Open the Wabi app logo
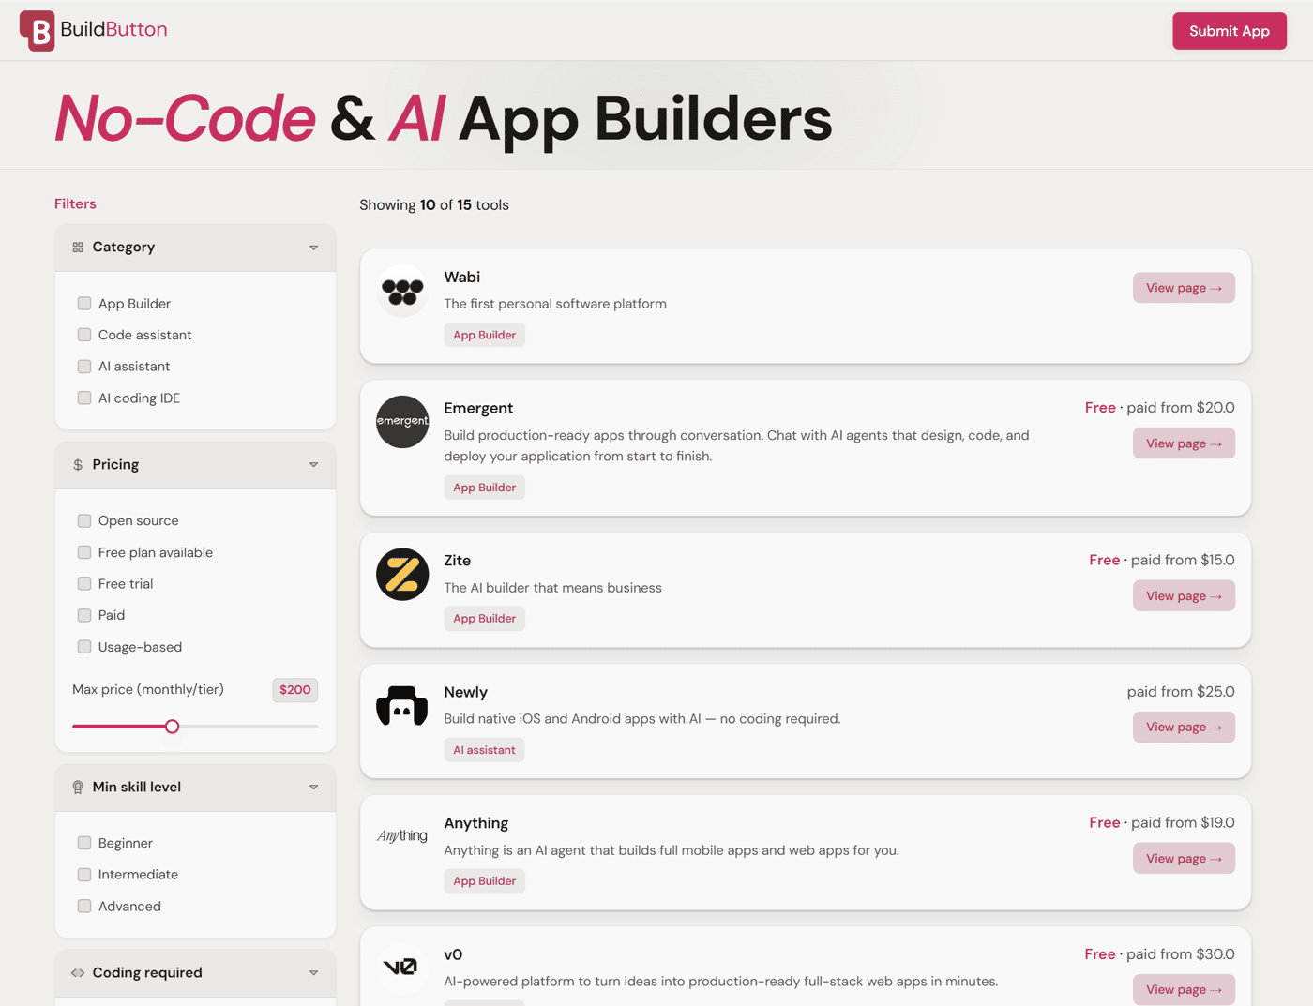1313x1006 pixels. click(x=402, y=292)
